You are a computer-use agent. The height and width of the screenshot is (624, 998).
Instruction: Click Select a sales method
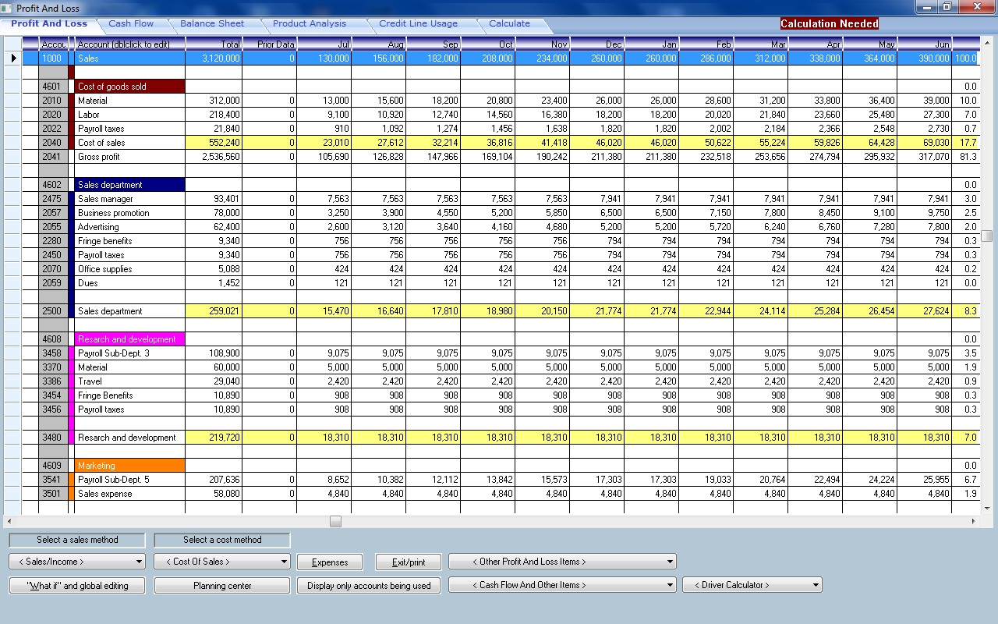(x=76, y=539)
